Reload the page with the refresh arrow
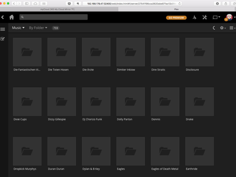The image size is (236, 177). (179, 4)
